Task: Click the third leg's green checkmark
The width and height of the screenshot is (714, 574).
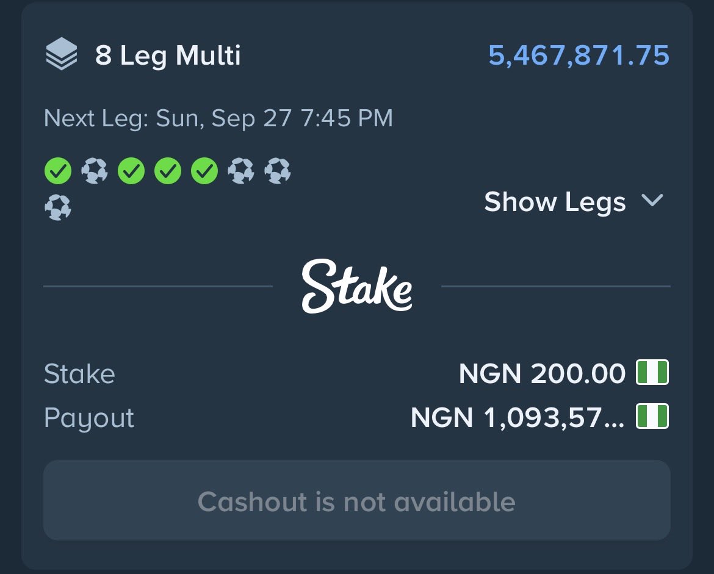Action: click(131, 171)
